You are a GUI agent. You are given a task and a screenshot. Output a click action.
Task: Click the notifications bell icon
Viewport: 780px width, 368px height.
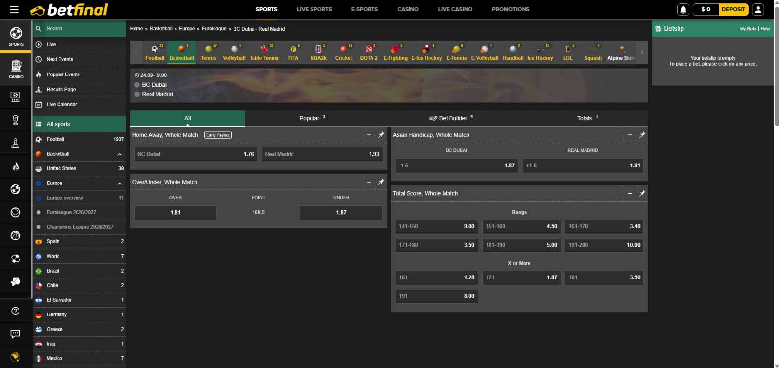coord(683,9)
